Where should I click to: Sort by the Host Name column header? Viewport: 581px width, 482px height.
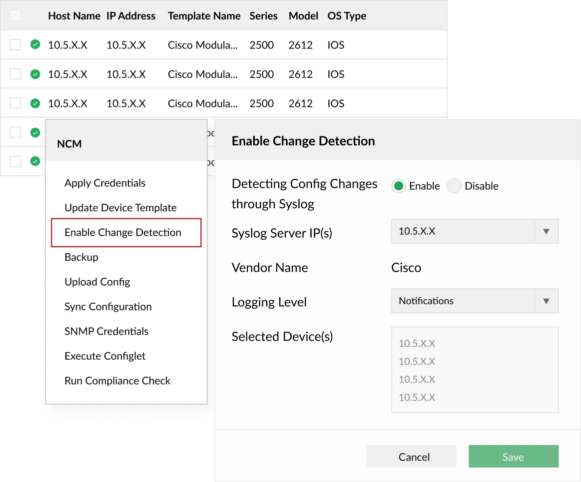74,15
